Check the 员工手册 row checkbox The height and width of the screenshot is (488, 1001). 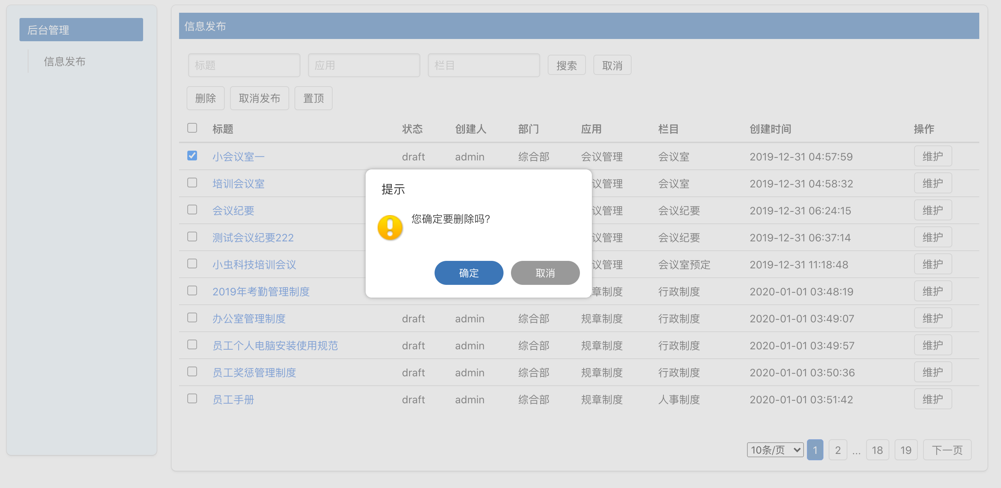(x=192, y=399)
